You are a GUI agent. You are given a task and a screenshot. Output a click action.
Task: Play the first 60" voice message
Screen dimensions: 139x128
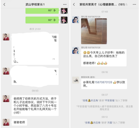(42, 11)
